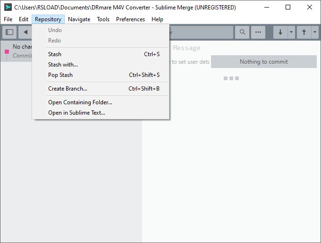Click the pull down-arrow button
This screenshot has width=321, height=243.
(x=280, y=32)
